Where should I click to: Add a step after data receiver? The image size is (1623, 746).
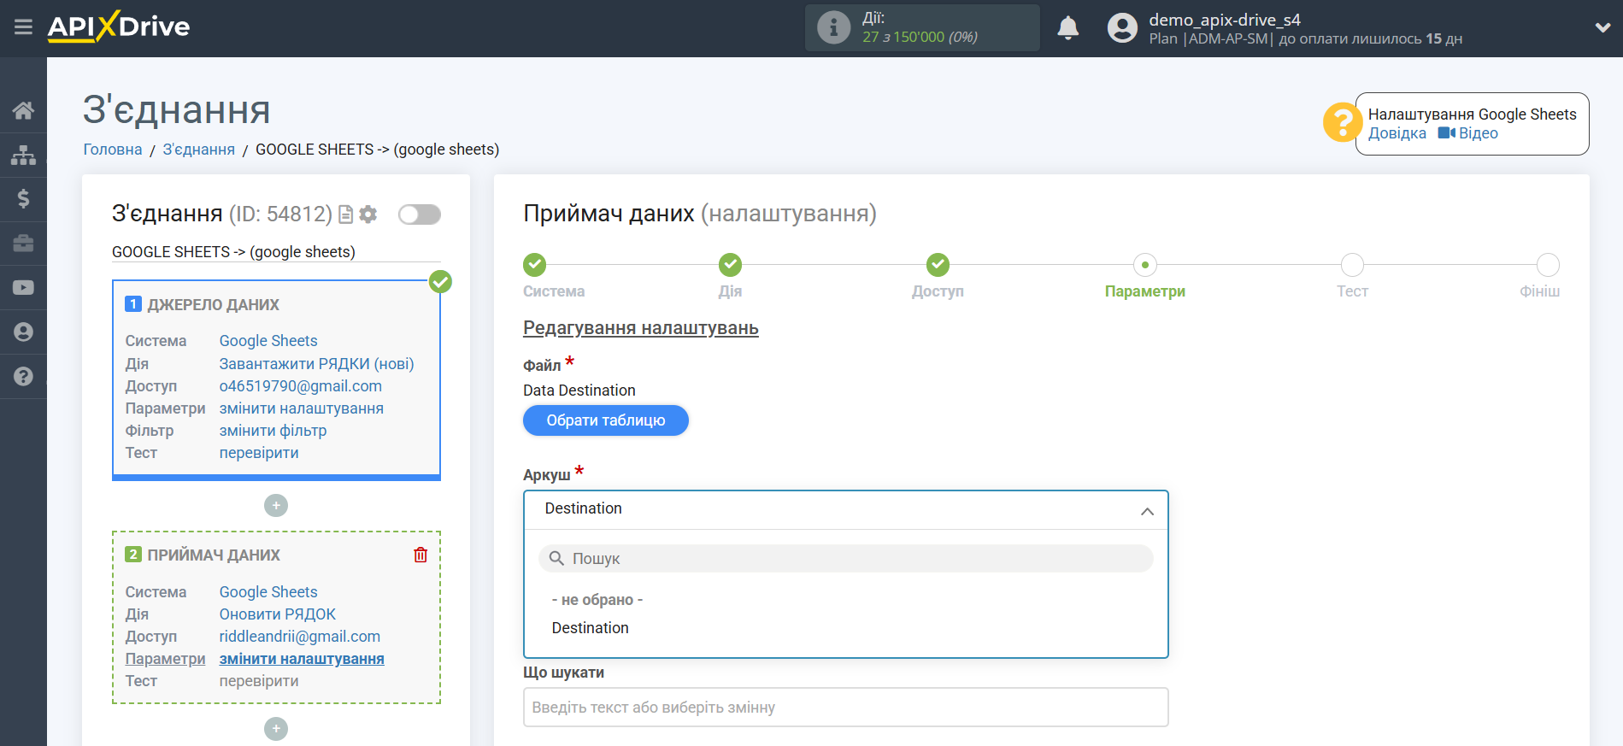coord(276,729)
